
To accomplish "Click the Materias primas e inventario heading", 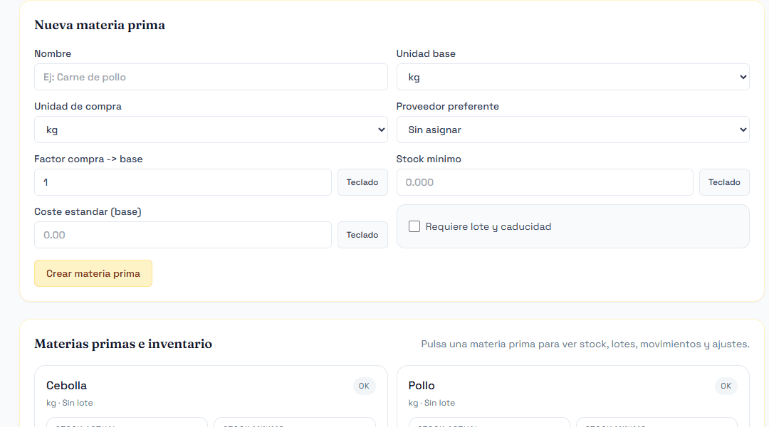I will tap(123, 344).
